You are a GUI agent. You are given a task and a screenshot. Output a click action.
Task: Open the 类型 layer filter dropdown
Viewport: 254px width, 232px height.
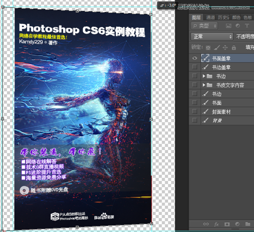tap(205, 26)
